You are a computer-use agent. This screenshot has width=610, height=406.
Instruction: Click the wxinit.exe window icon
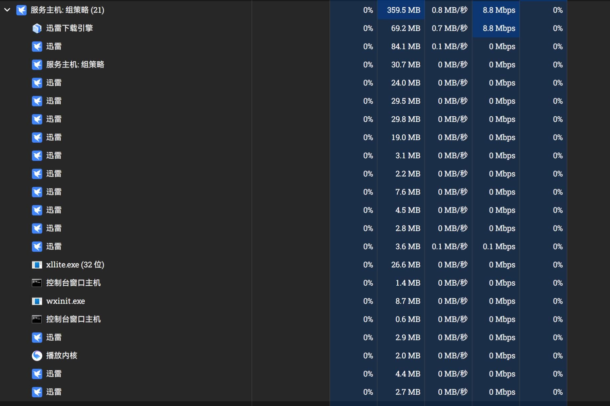coord(37,301)
